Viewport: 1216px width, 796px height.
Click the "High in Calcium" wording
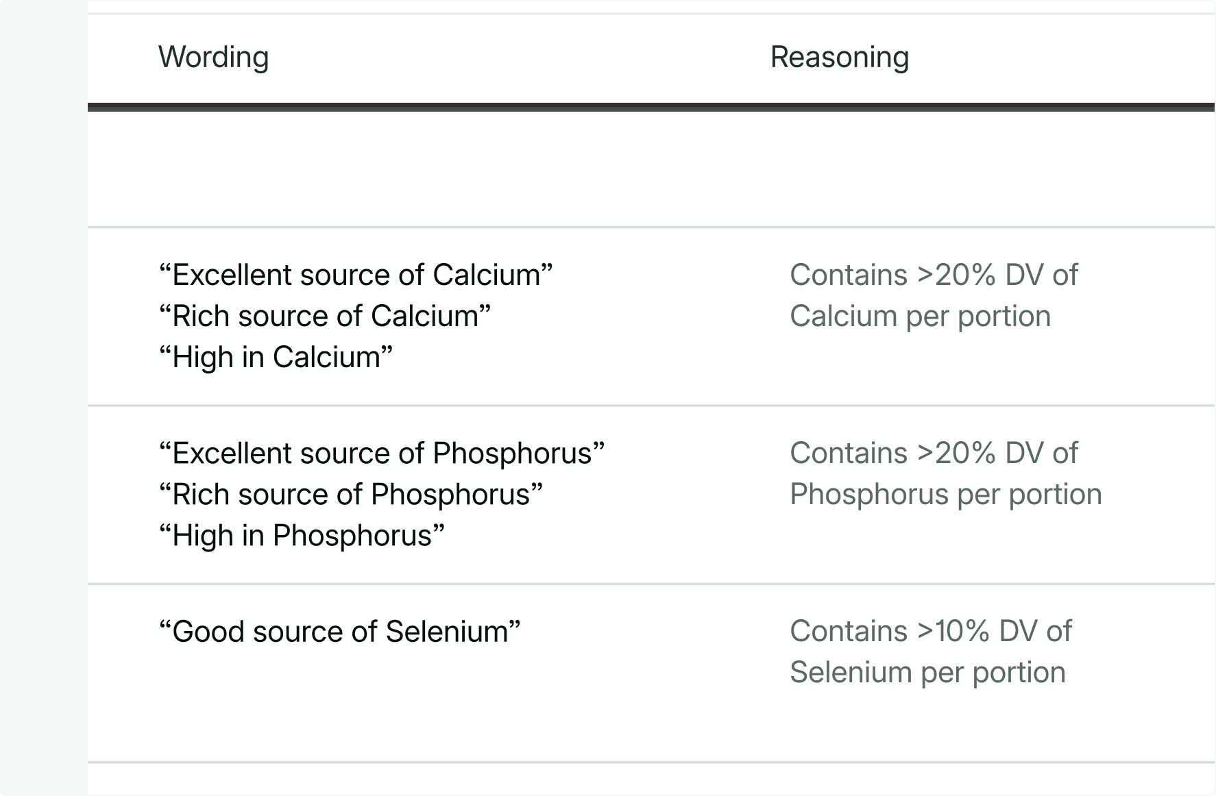tap(275, 357)
